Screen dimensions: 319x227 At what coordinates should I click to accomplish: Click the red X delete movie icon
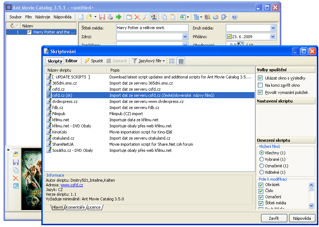pyautogui.click(x=137, y=17)
